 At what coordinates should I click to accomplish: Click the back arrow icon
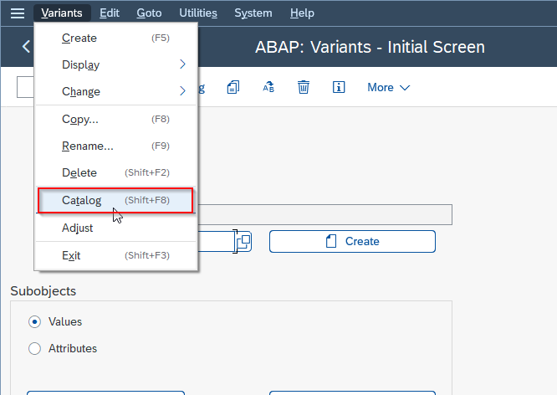point(26,47)
